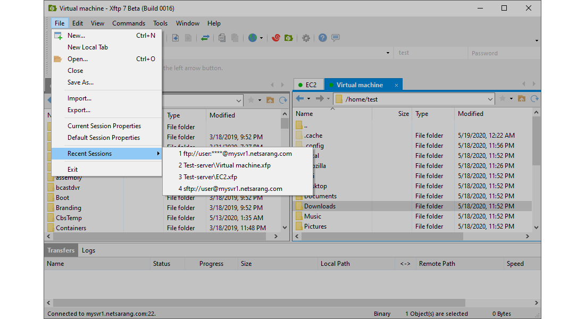Click the New session icon in File menu
Image resolution: width=585 pixels, height=319 pixels.
coord(58,36)
